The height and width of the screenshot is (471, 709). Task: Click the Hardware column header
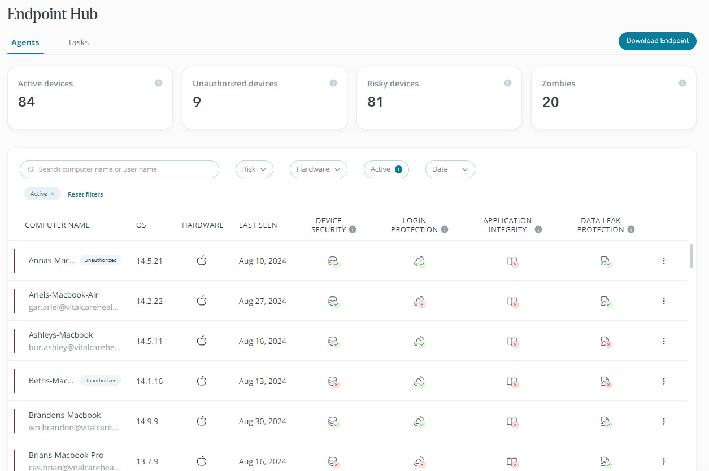[x=203, y=225]
